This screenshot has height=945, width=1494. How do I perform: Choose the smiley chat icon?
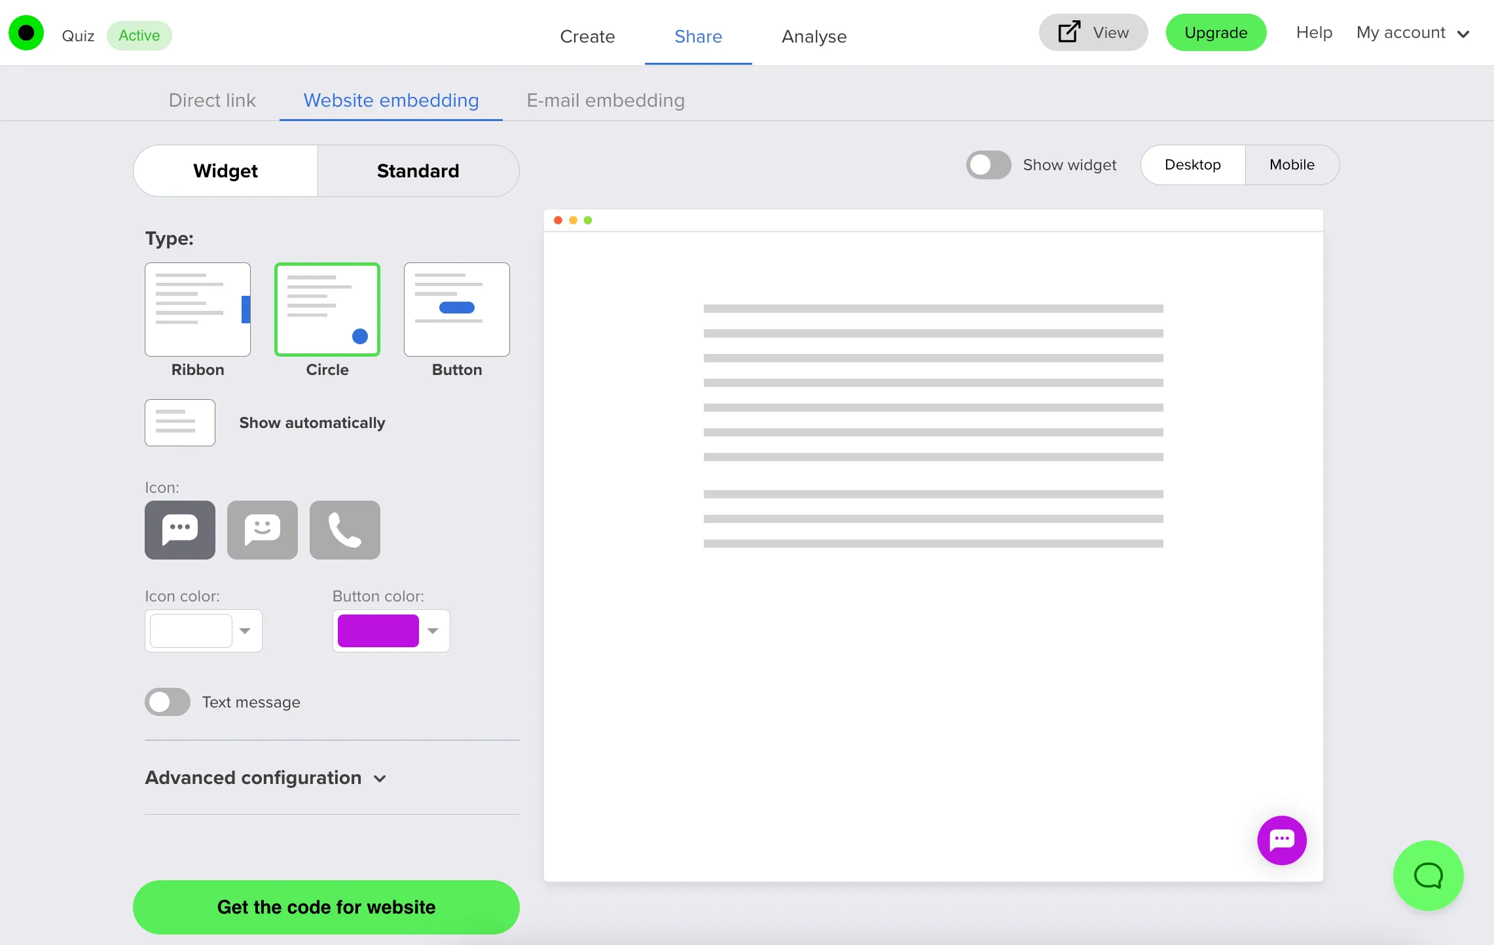pyautogui.click(x=262, y=530)
